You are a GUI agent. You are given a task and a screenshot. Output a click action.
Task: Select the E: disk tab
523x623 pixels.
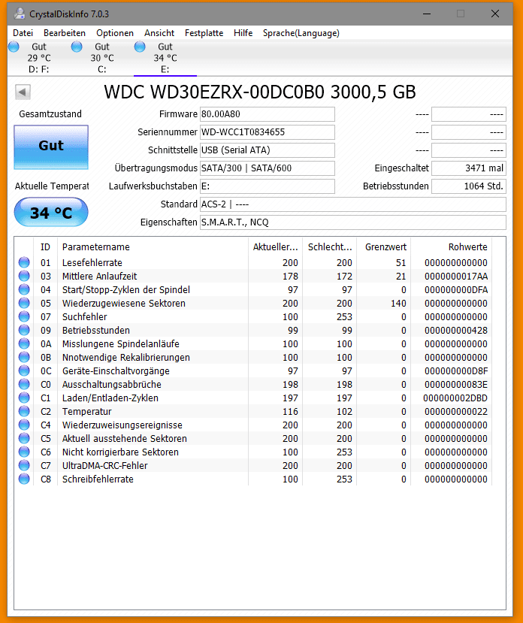[165, 58]
